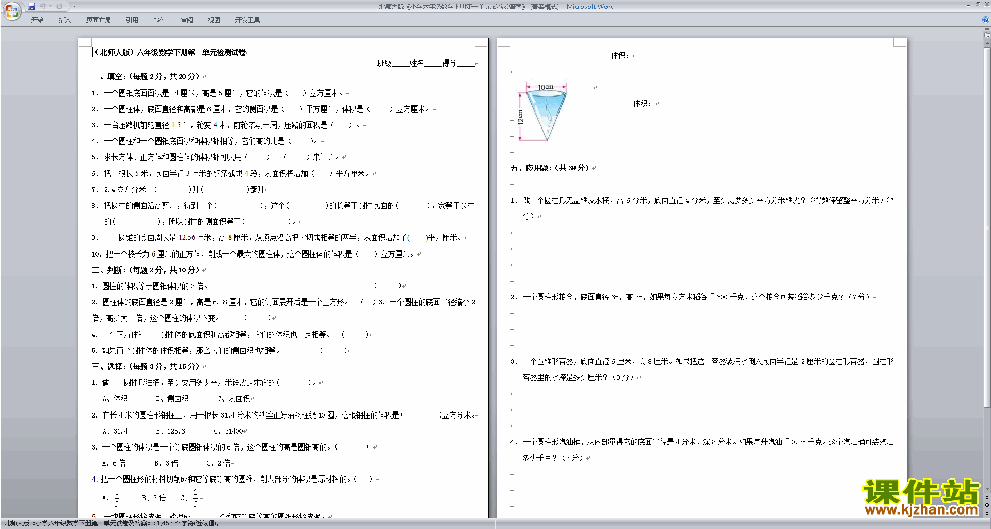Open the Office button menu
This screenshot has height=529, width=991.
coord(12,11)
